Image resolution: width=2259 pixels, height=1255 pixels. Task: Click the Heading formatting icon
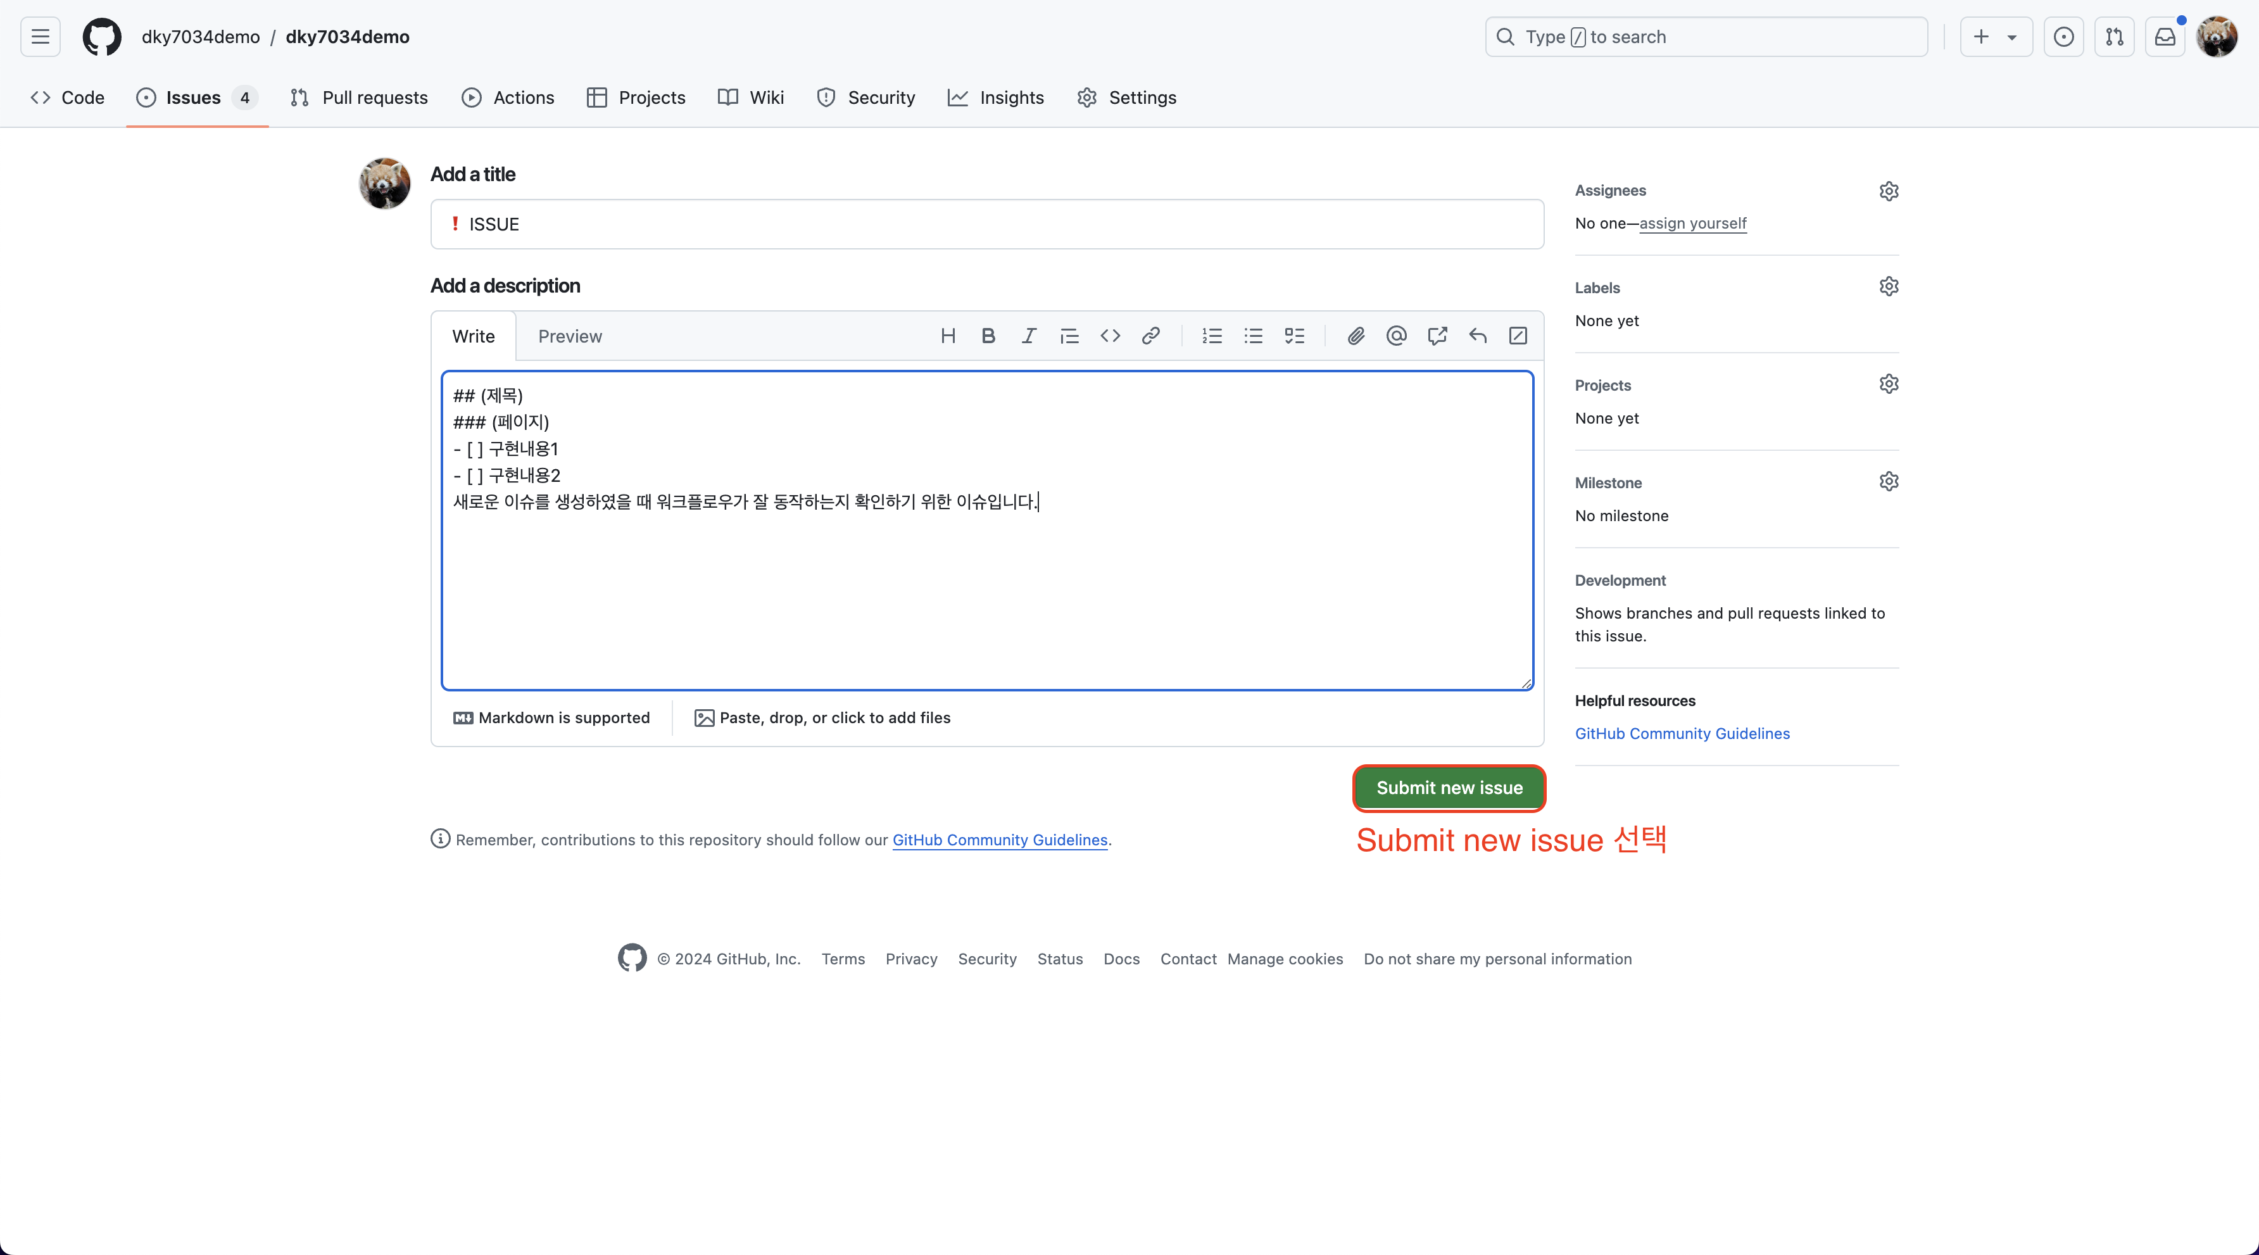[x=947, y=336]
